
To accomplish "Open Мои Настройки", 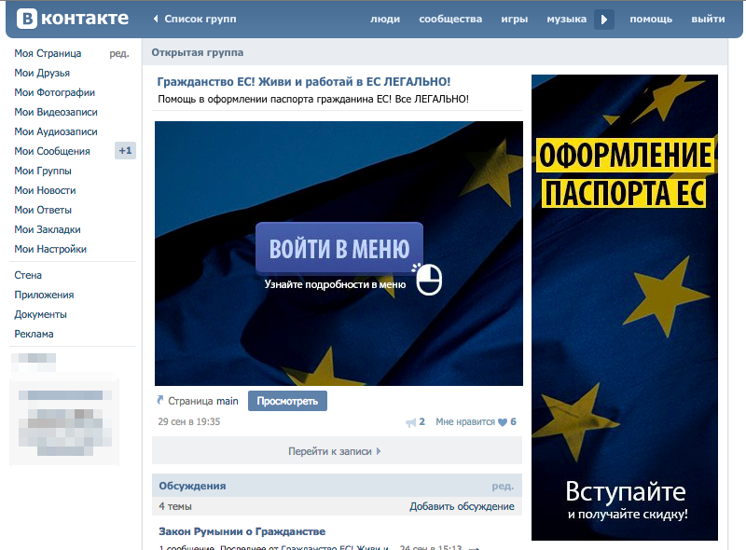I will [50, 249].
